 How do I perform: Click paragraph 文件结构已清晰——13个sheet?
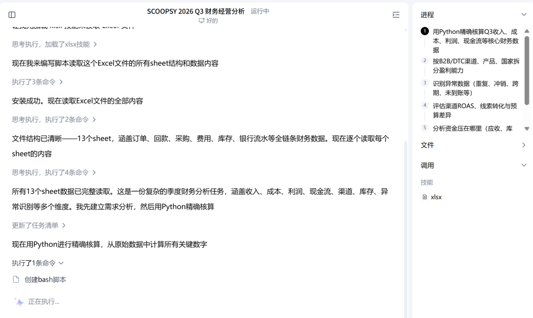point(200,146)
